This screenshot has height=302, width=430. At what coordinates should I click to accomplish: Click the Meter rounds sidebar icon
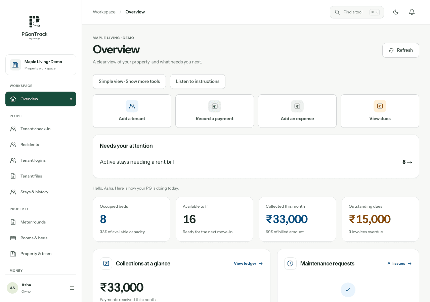click(13, 222)
